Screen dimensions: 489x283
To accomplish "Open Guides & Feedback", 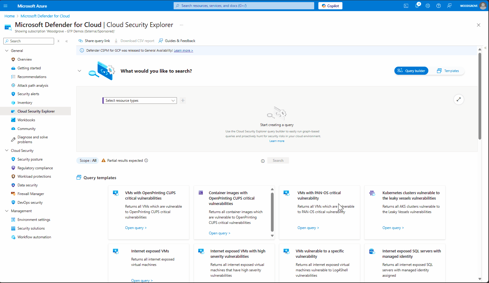I will tap(177, 41).
